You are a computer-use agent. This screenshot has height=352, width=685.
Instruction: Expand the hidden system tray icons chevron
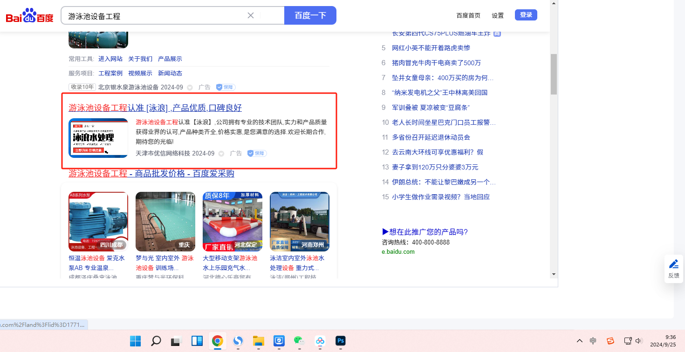(579, 341)
